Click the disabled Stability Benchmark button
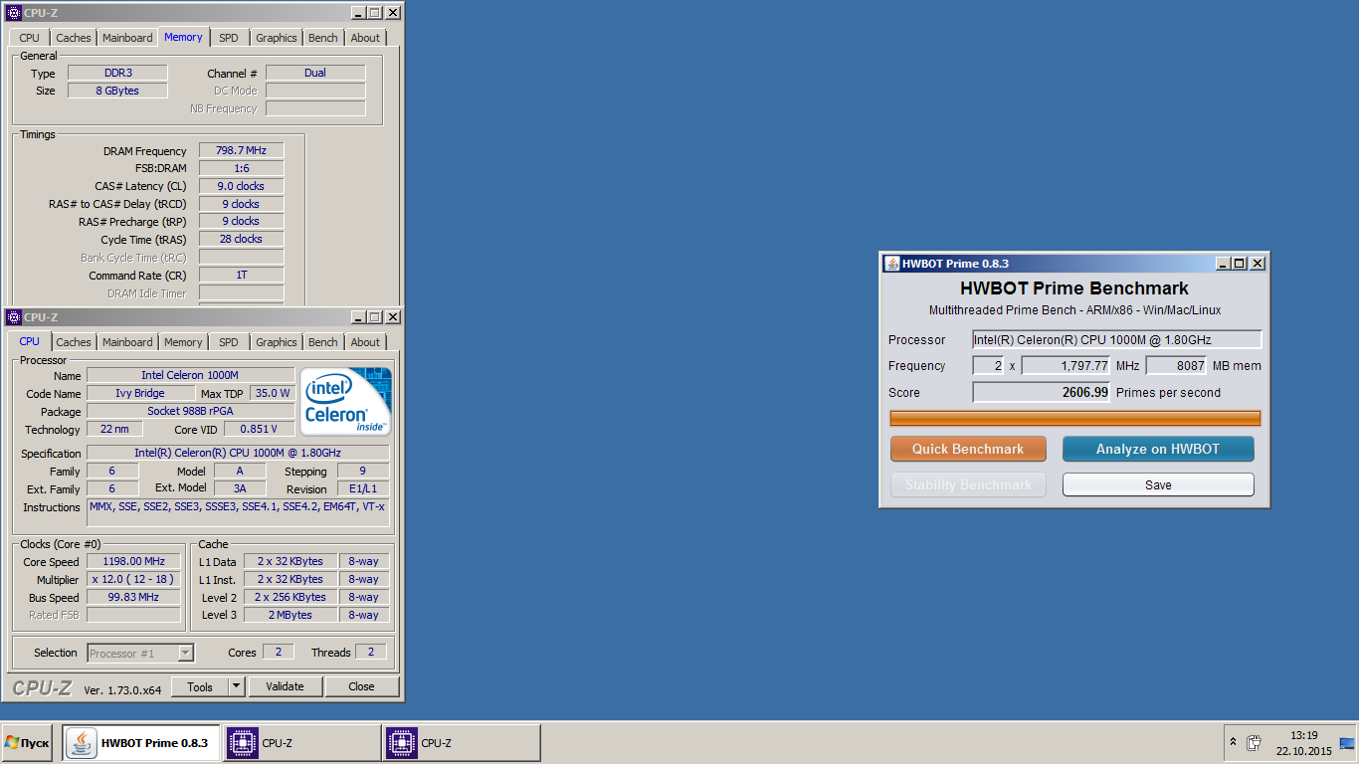1359x764 pixels. coord(968,484)
